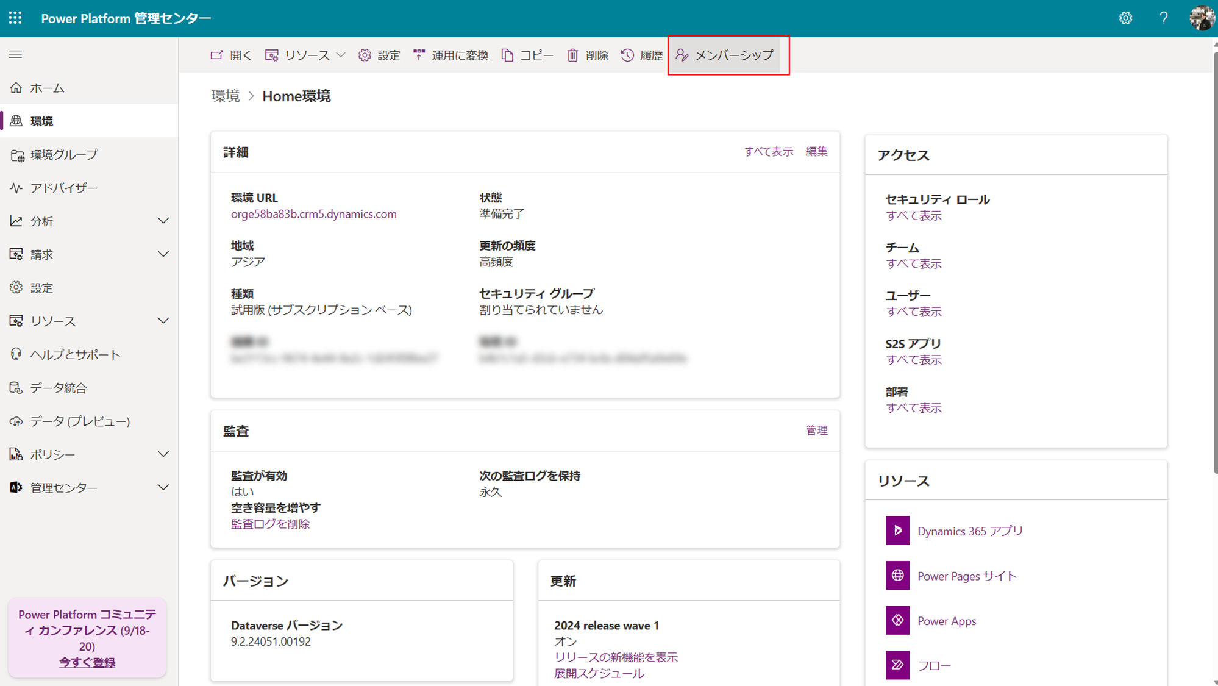This screenshot has height=686, width=1218.
Task: Click the settings gear in top header
Action: 1125,18
